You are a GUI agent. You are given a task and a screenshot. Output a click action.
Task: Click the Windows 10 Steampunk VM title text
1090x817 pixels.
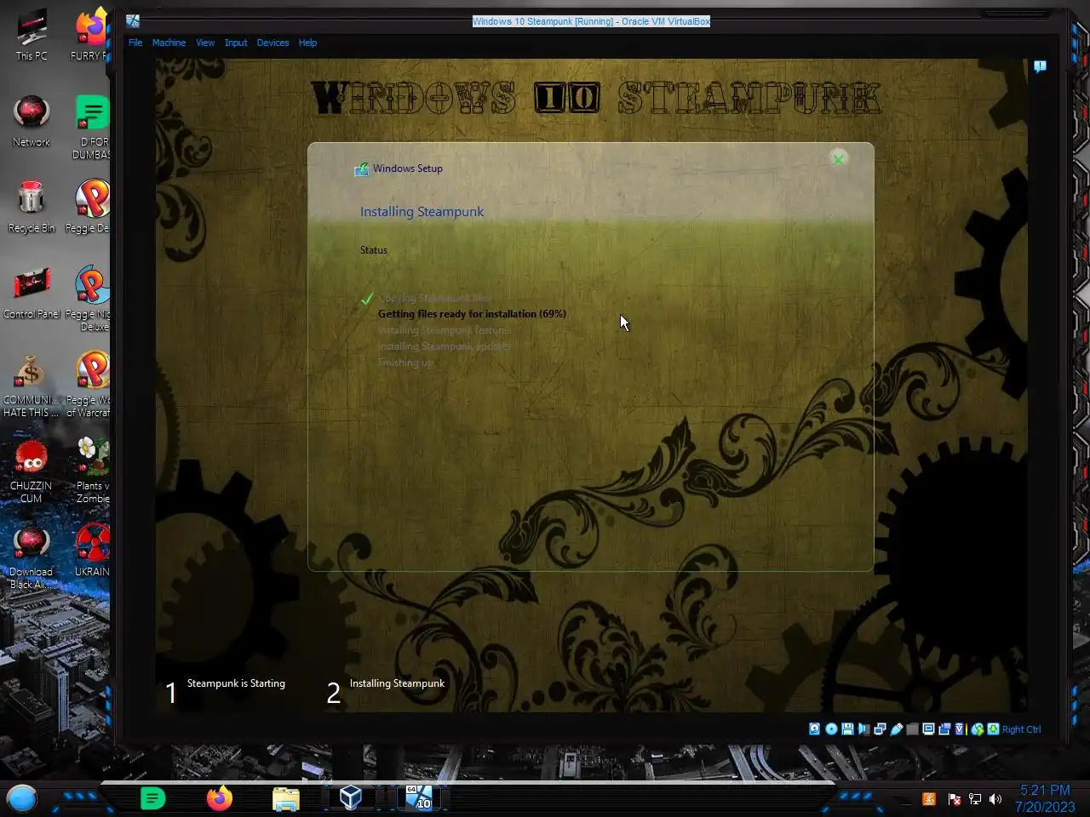pyautogui.click(x=591, y=21)
